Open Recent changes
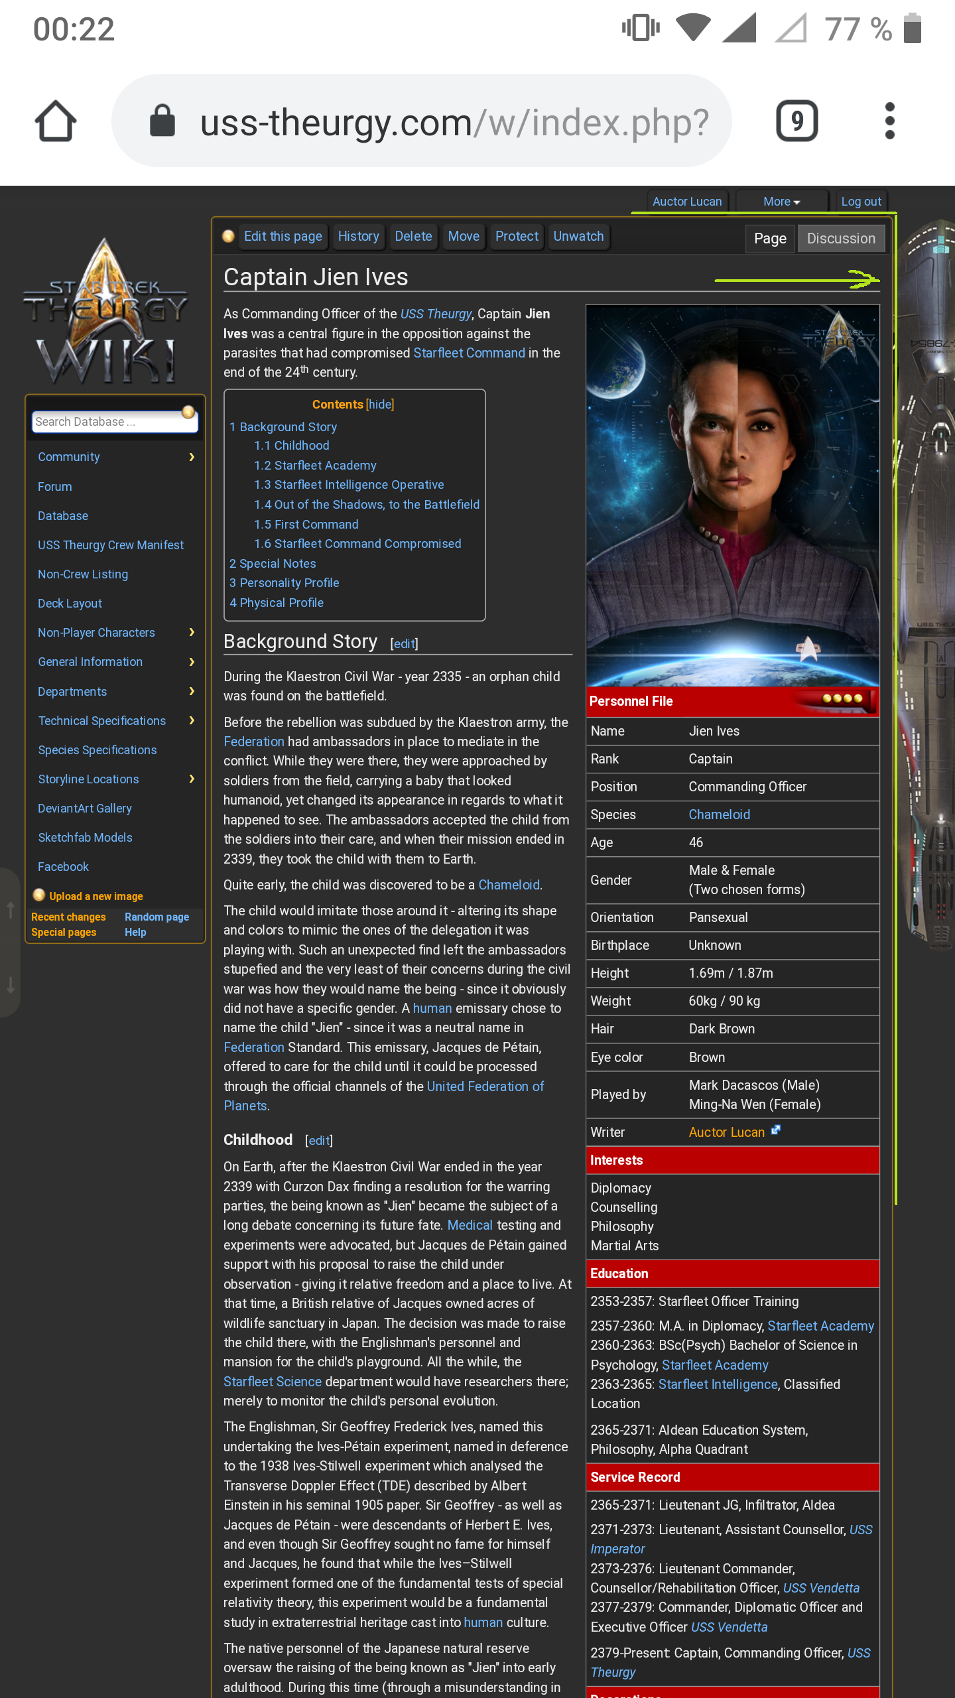Image resolution: width=955 pixels, height=1698 pixels. click(x=68, y=917)
